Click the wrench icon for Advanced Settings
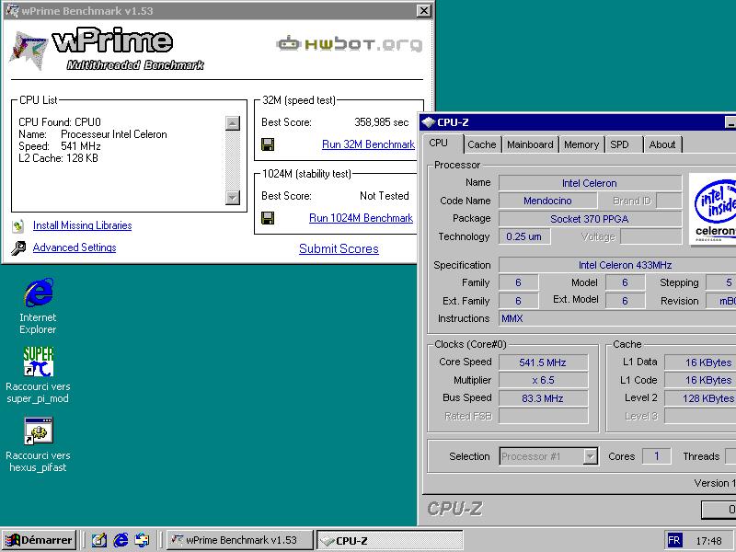This screenshot has height=552, width=736. (18, 247)
